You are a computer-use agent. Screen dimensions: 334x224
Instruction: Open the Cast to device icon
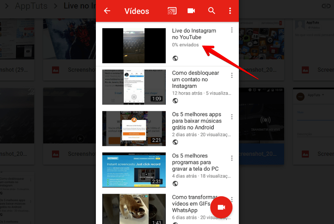click(x=172, y=11)
